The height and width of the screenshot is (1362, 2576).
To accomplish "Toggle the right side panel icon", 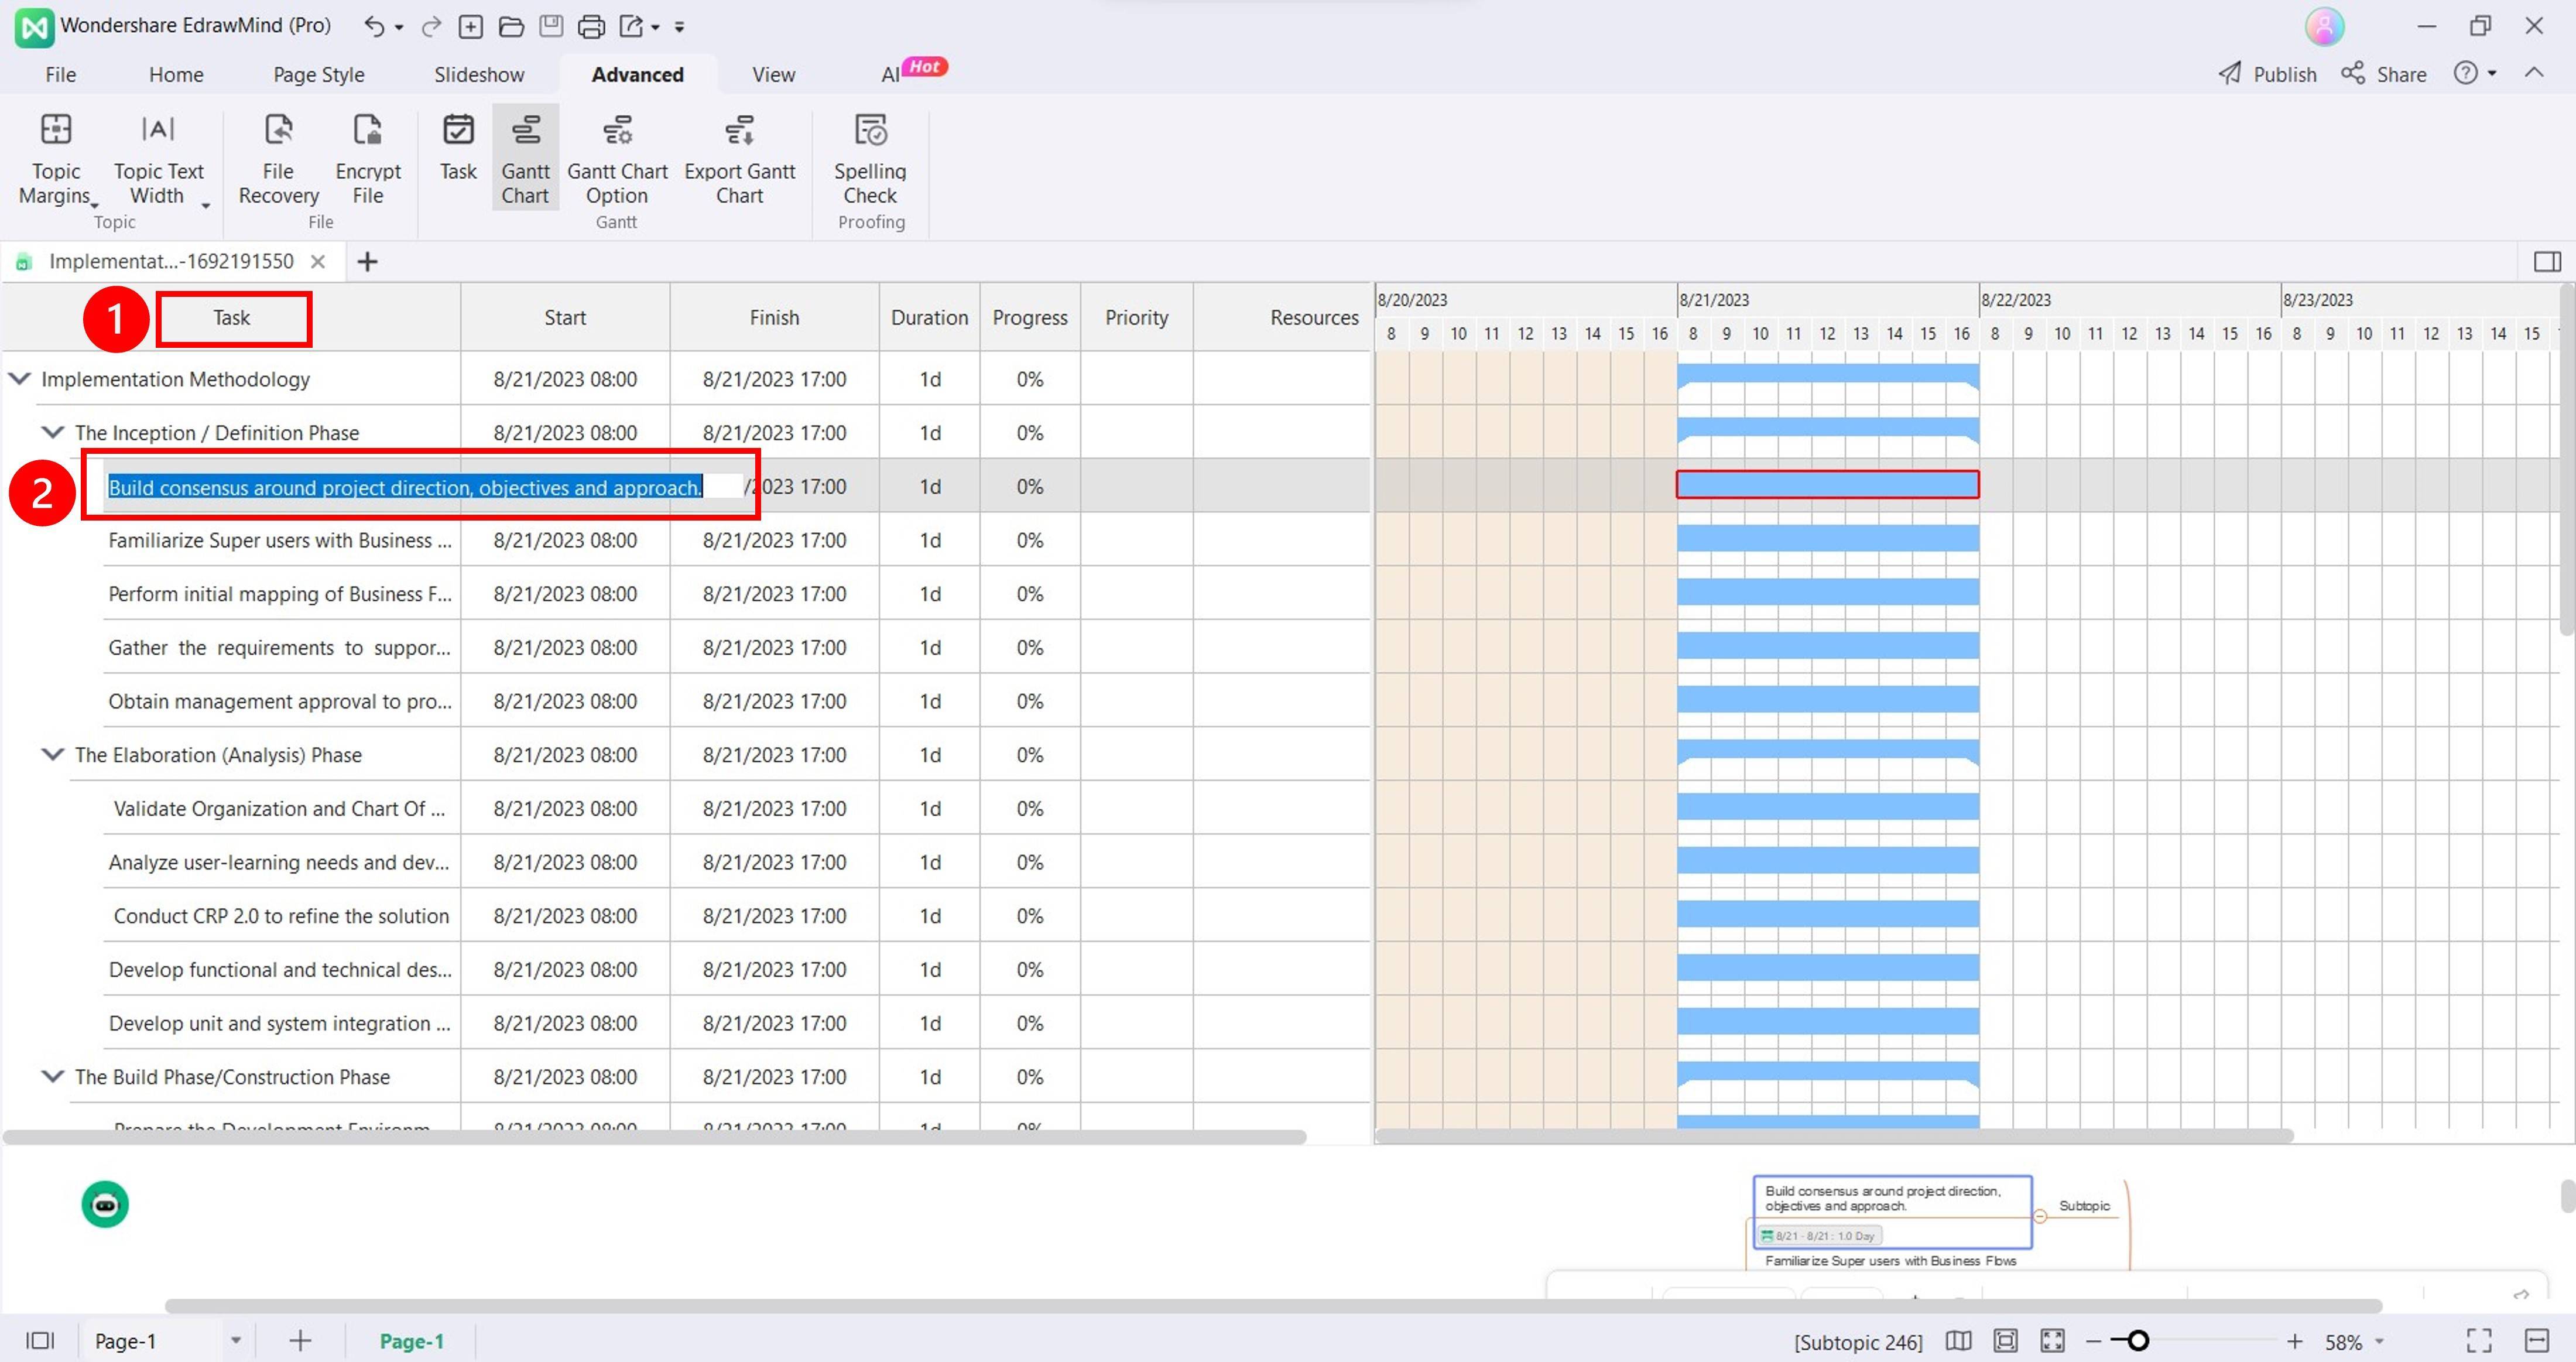I will click(2546, 262).
